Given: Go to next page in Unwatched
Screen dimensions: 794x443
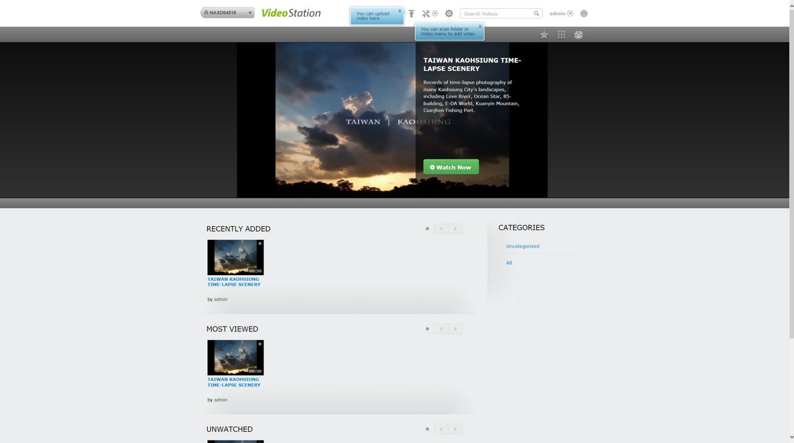Looking at the screenshot, I should coord(455,429).
